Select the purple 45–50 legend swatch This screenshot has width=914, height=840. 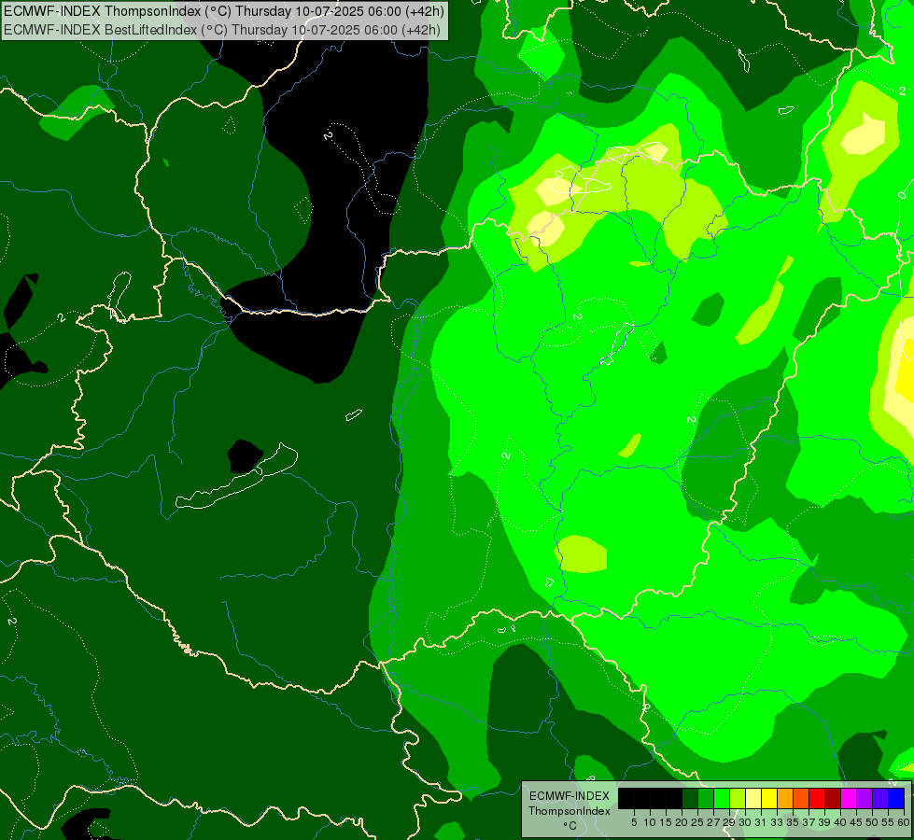coord(865,798)
